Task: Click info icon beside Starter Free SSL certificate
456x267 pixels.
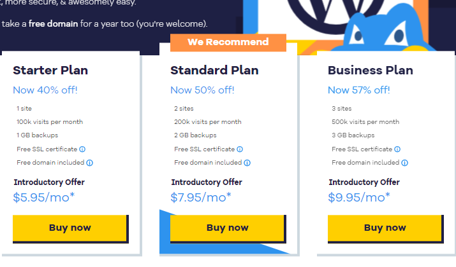Action: 82,149
